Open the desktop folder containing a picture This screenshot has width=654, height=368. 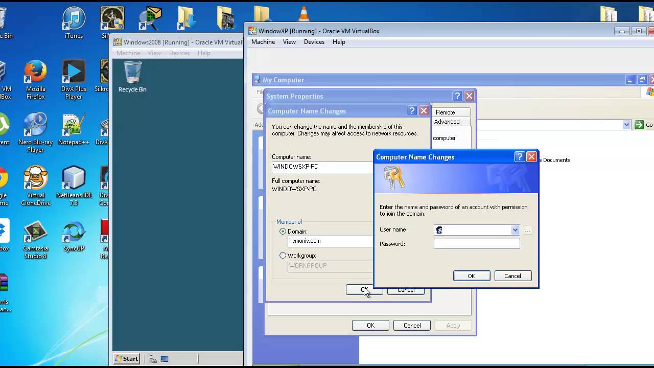(226, 18)
